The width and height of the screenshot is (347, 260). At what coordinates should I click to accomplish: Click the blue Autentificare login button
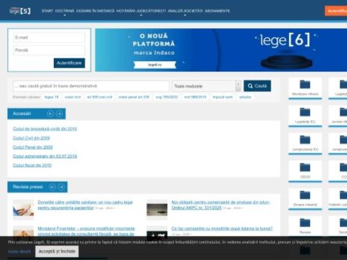click(69, 63)
